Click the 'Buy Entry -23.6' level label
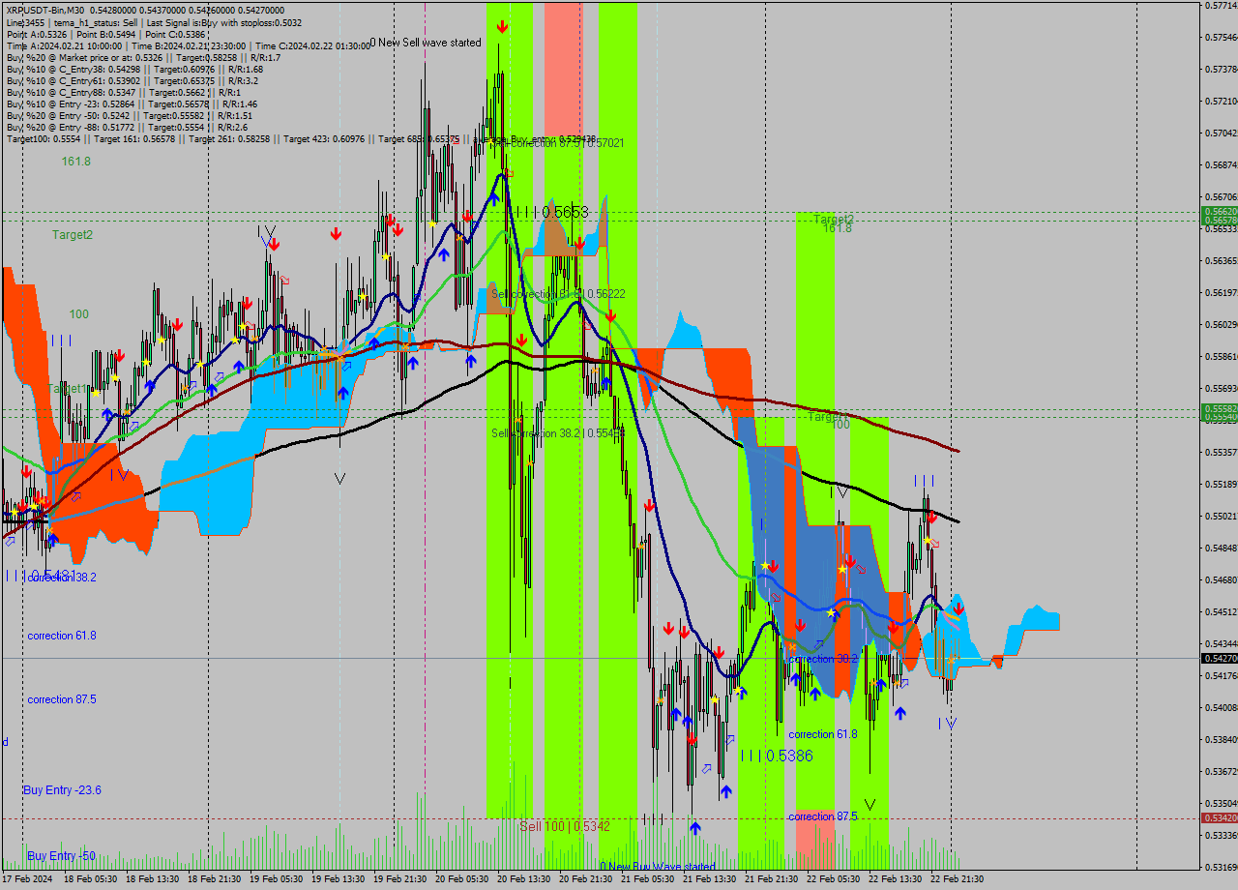 [63, 790]
